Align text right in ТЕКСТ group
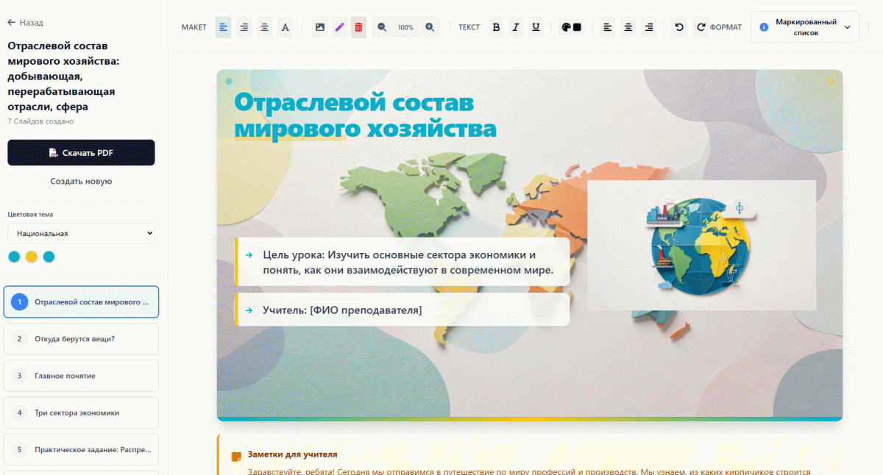883x475 pixels. click(649, 27)
